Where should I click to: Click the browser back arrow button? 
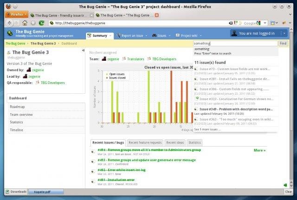coord(10,23)
